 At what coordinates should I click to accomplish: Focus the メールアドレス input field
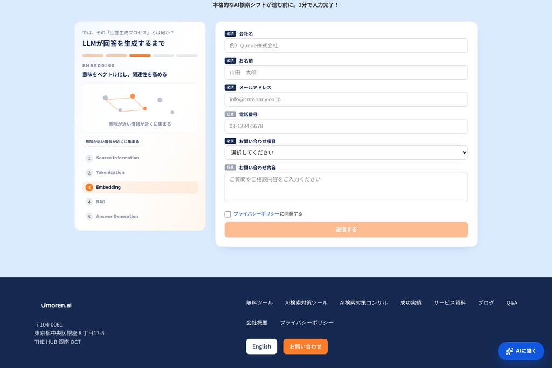pyautogui.click(x=346, y=99)
